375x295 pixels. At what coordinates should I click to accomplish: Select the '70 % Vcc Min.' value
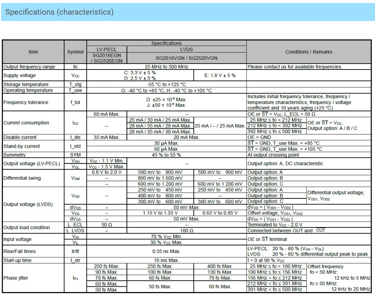166,236
